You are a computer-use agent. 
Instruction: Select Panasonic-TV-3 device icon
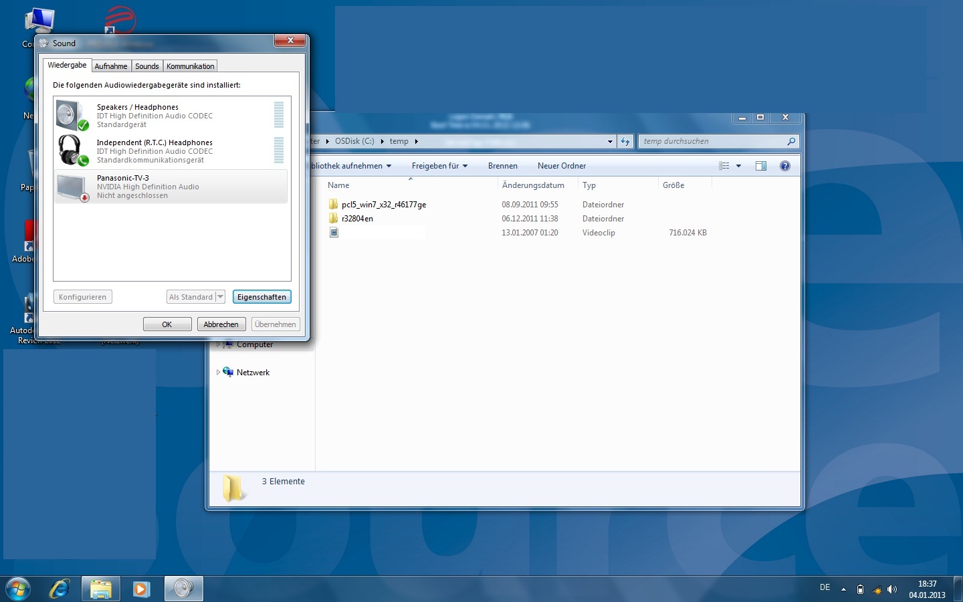(72, 187)
